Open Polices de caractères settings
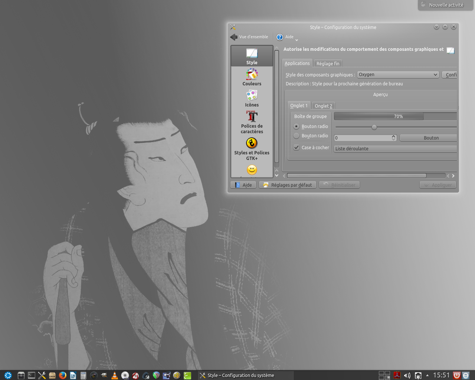Image resolution: width=475 pixels, height=380 pixels. click(x=252, y=122)
